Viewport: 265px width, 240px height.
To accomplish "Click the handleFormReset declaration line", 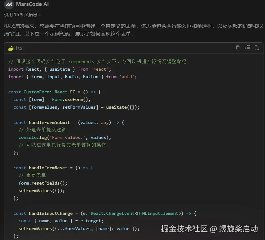I will point(53,168).
